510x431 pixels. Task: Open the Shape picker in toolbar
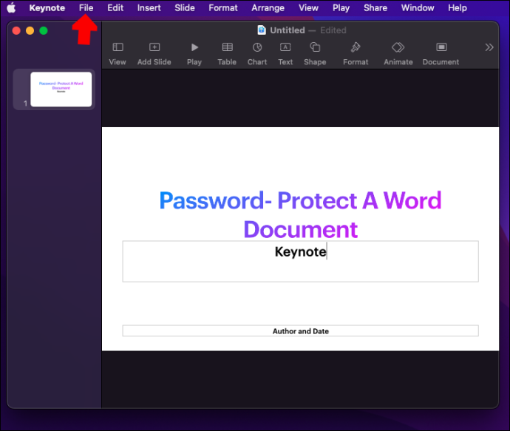point(315,54)
